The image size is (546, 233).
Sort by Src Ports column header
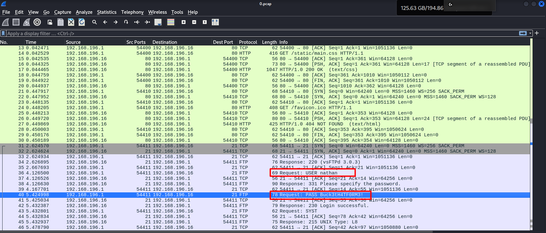138,42
